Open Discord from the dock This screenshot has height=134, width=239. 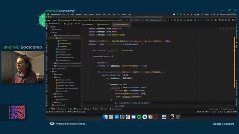(134, 117)
